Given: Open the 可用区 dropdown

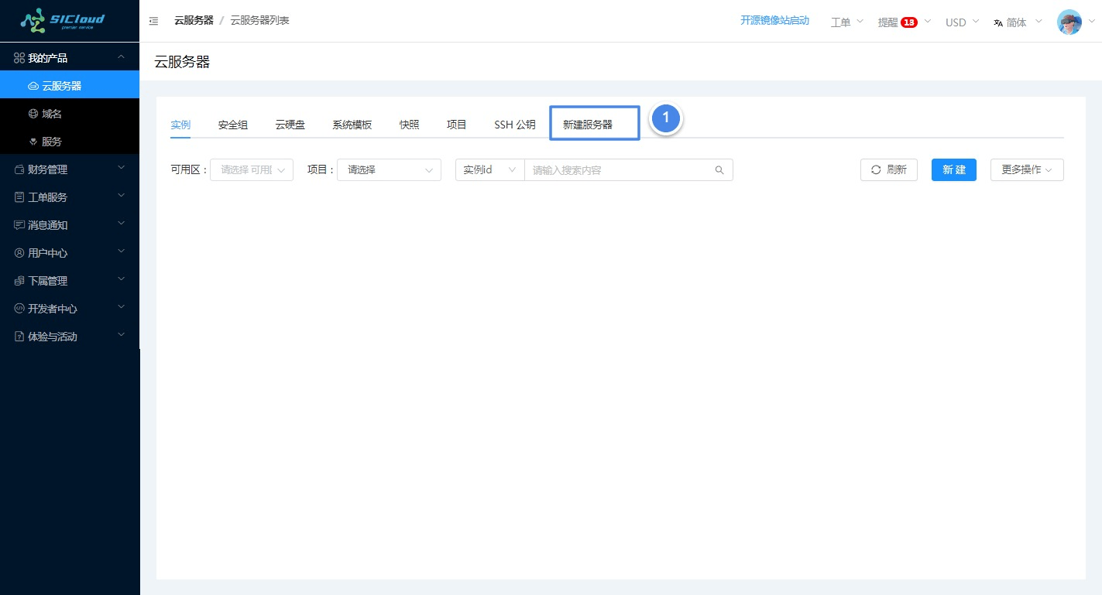Looking at the screenshot, I should coord(251,169).
